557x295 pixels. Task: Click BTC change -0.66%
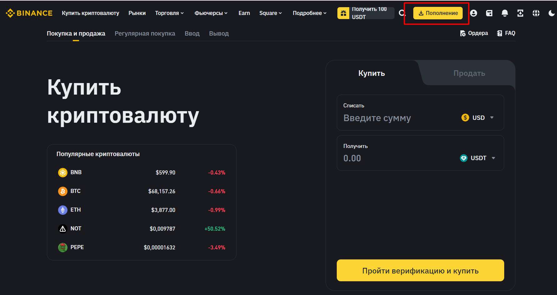point(217,191)
